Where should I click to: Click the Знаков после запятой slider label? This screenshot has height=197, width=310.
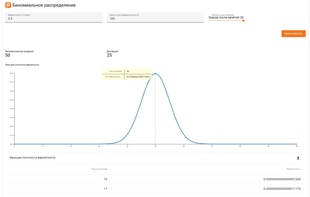(x=226, y=18)
